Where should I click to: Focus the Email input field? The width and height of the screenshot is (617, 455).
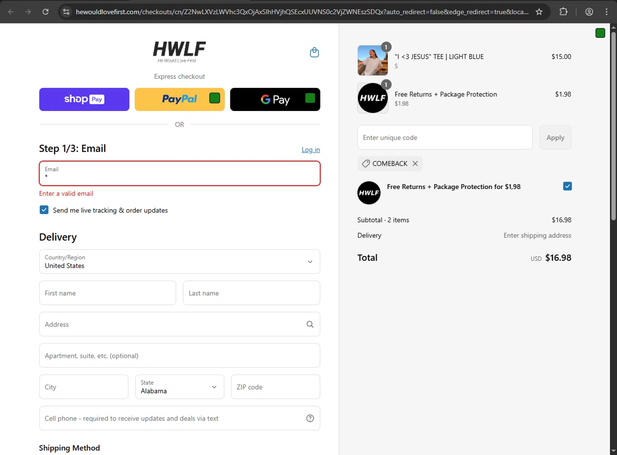[x=180, y=173]
